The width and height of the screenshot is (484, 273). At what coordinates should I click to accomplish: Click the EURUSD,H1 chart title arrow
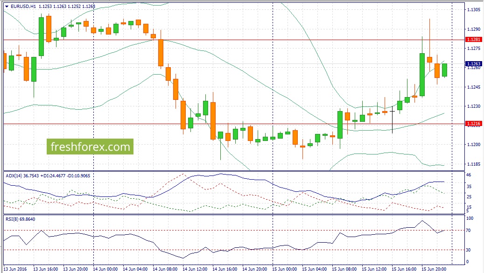point(7,6)
